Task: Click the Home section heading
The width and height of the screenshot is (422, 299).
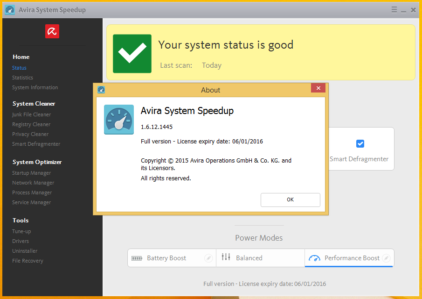Action: click(x=21, y=57)
